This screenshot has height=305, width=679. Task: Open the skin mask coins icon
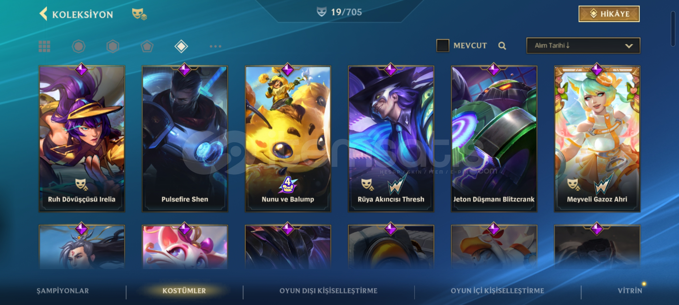139,14
